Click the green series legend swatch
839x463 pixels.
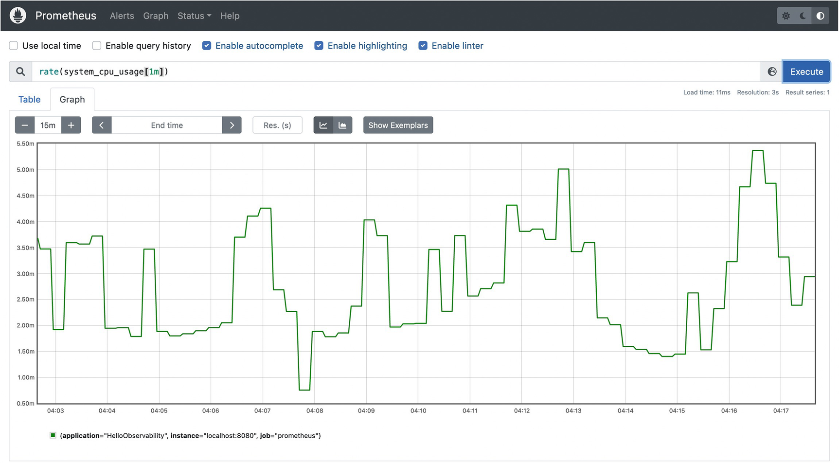click(53, 435)
